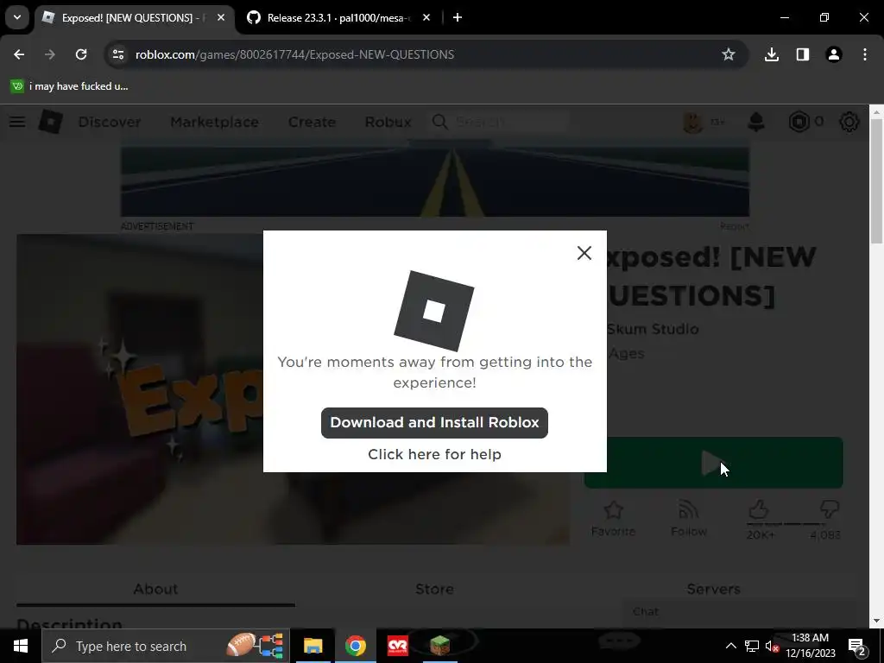Open Skum Studio creator link
This screenshot has height=663, width=884.
click(653, 329)
